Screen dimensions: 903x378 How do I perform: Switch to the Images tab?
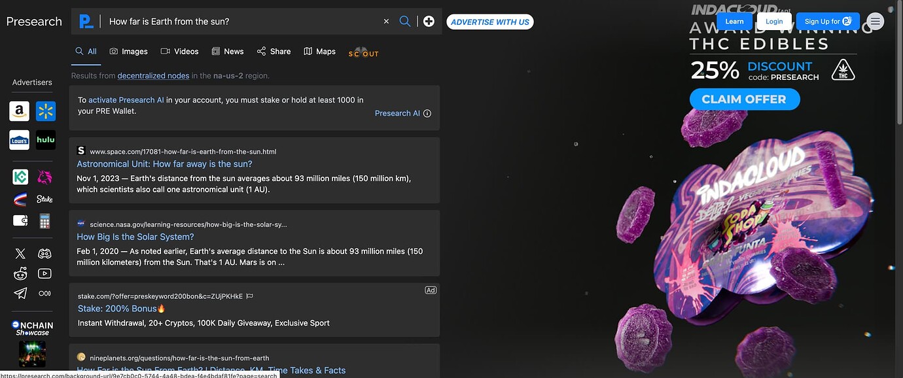[128, 52]
